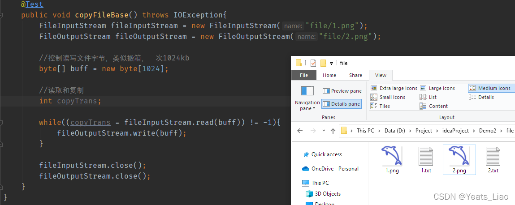
Task: Toggle the Preview pane
Action: pos(342,91)
